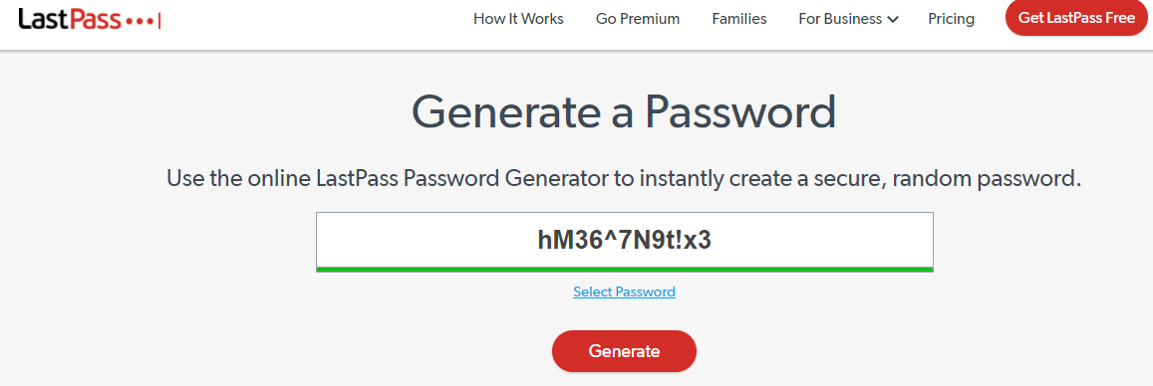Click the word Pass in the logo

click(x=97, y=20)
